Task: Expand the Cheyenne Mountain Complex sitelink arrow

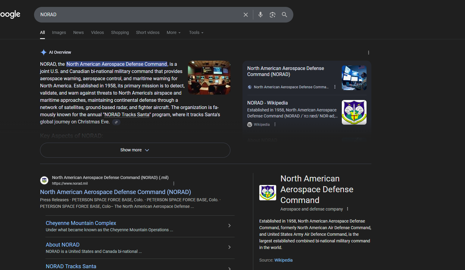Action: pos(229,226)
